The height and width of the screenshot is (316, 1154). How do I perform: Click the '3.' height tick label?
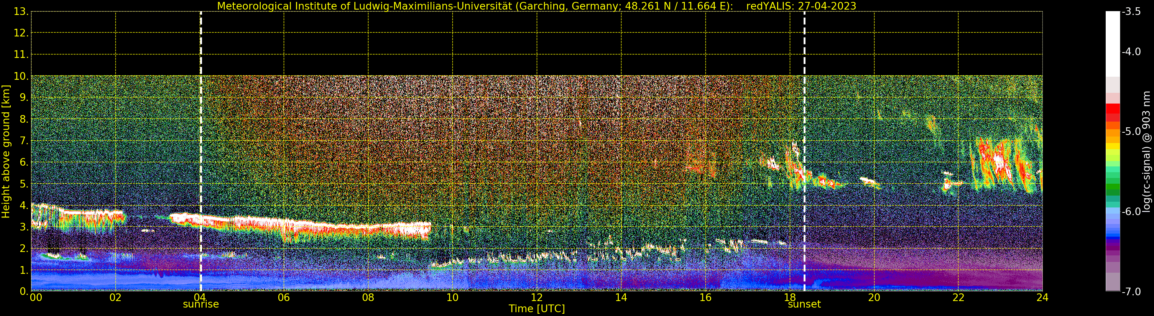(24, 227)
